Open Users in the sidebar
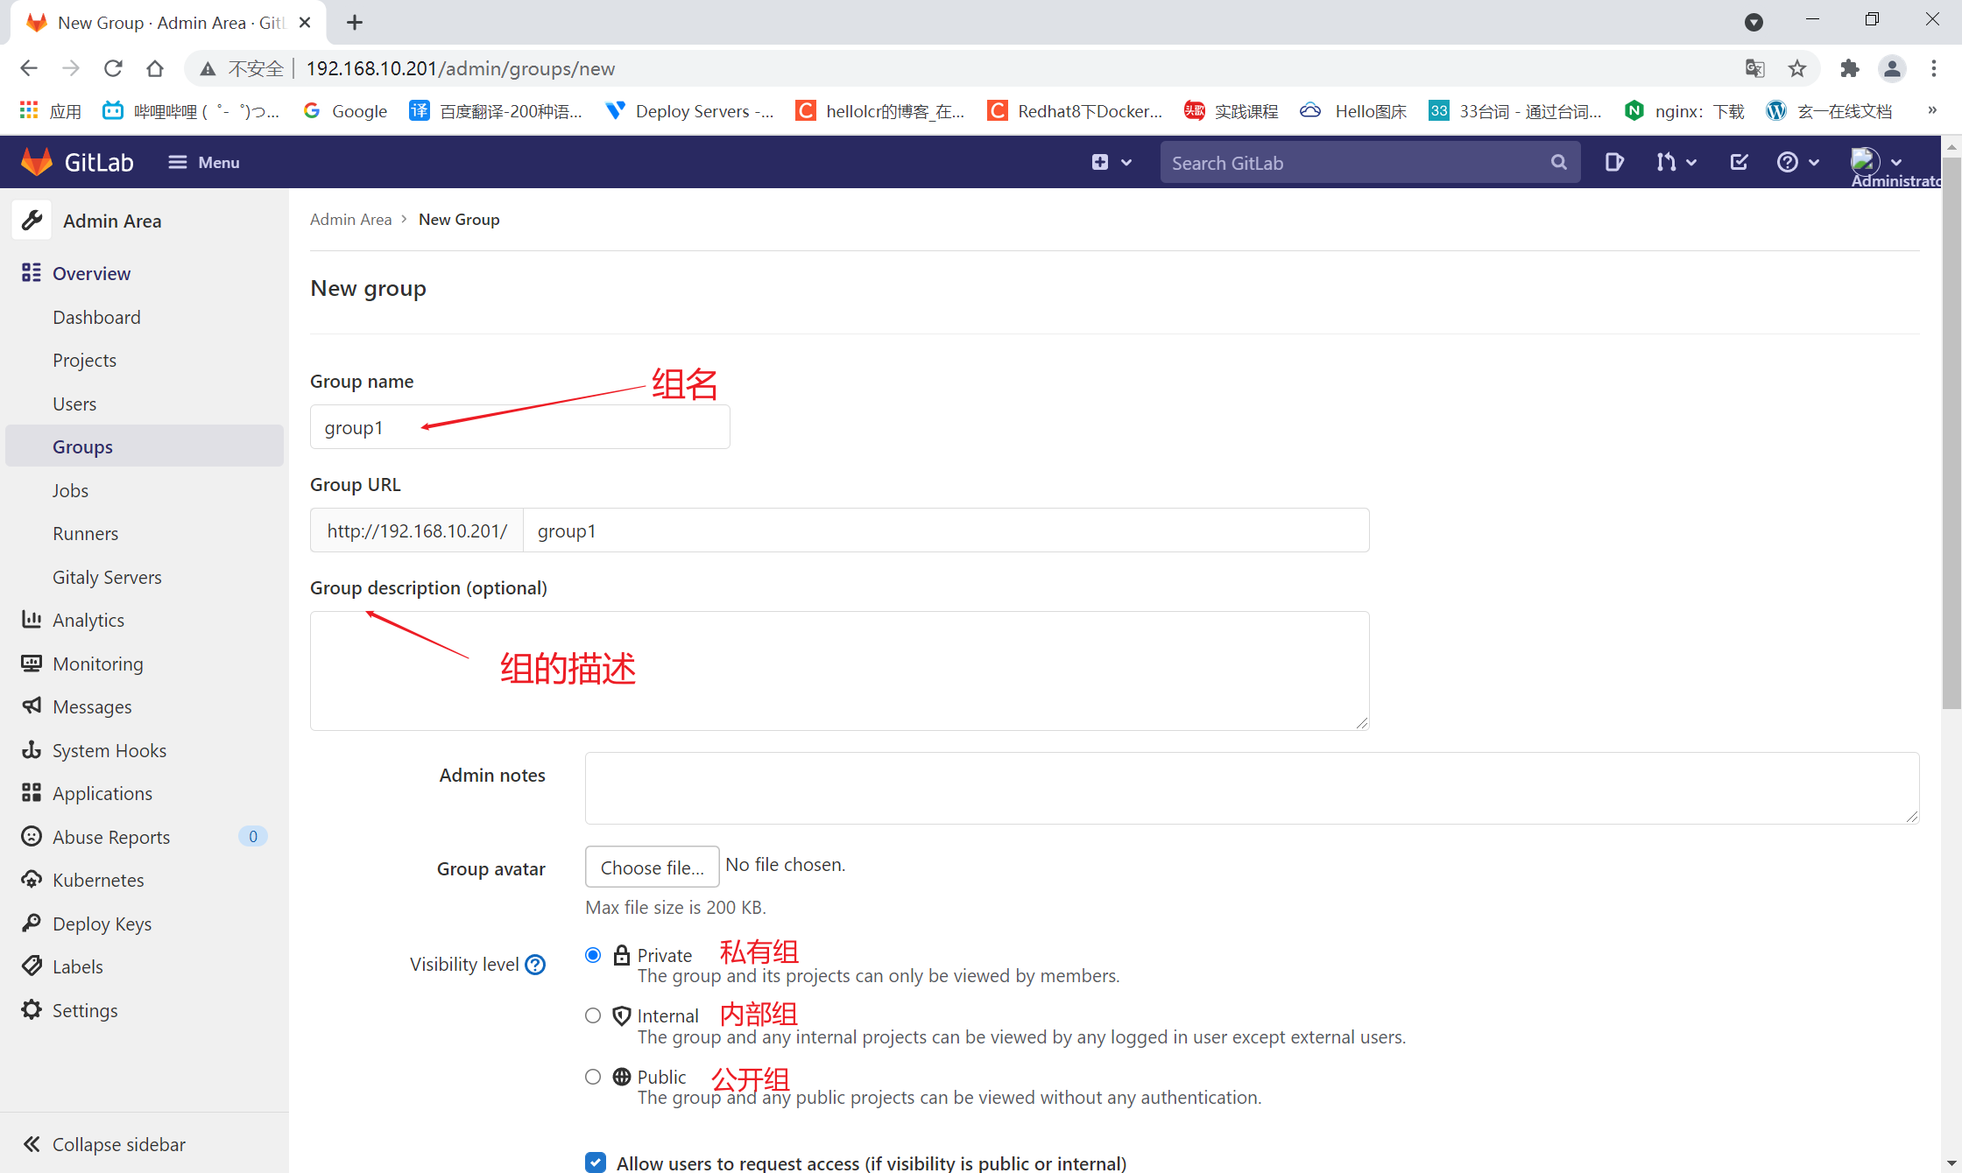This screenshot has height=1173, width=1962. [74, 404]
